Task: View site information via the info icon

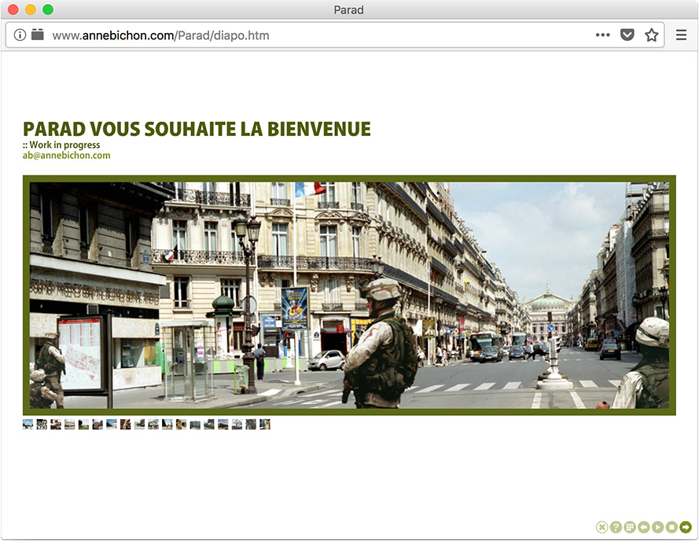Action: point(20,35)
